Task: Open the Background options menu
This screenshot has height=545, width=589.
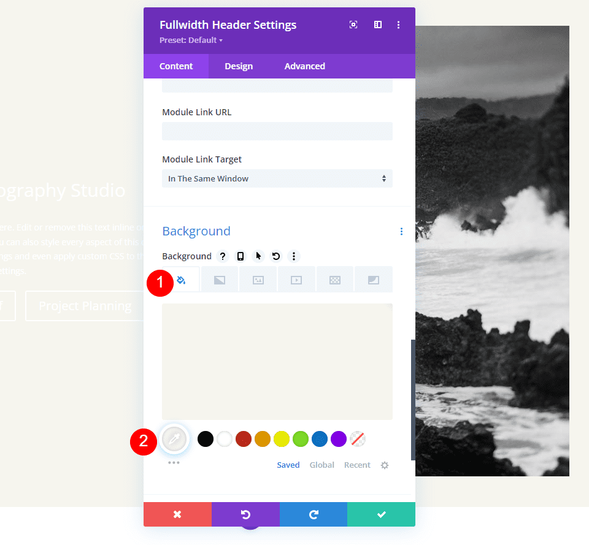Action: pos(294,256)
